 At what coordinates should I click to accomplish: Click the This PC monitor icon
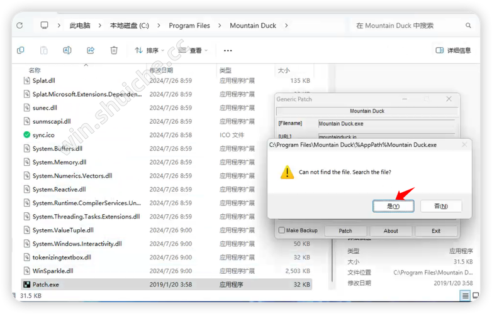tap(45, 26)
